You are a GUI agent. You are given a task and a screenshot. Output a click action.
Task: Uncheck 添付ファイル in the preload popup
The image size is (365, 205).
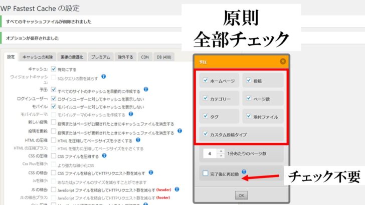click(249, 115)
